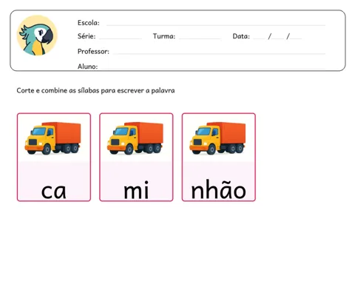Select the 'ca' syllable text
355x284 pixels.
pos(54,192)
